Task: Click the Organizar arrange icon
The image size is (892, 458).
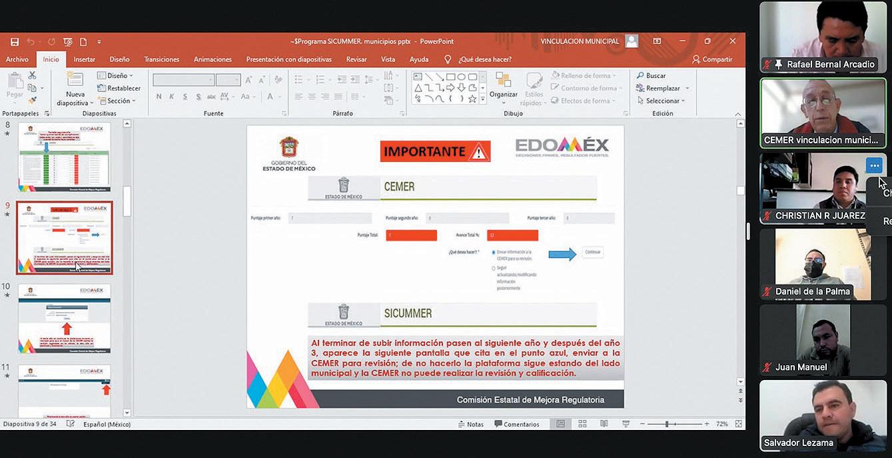Action: (504, 81)
